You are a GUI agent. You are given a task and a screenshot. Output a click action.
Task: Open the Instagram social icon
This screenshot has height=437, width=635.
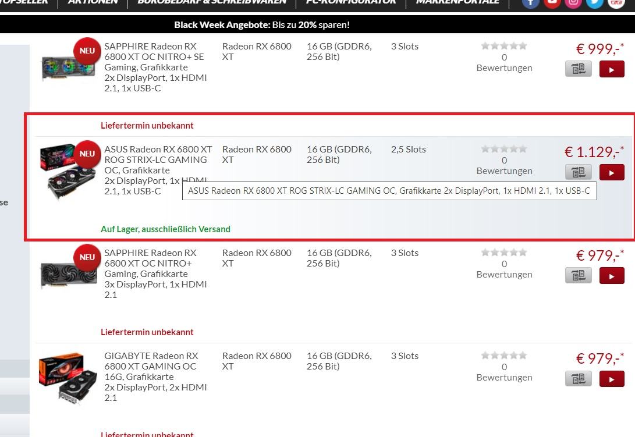click(x=573, y=3)
